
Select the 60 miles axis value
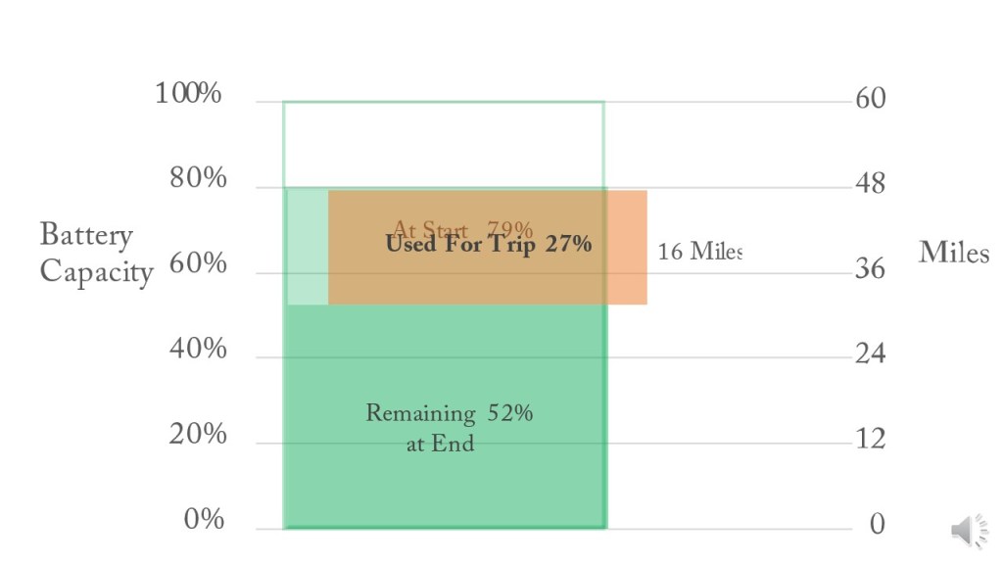coord(870,99)
